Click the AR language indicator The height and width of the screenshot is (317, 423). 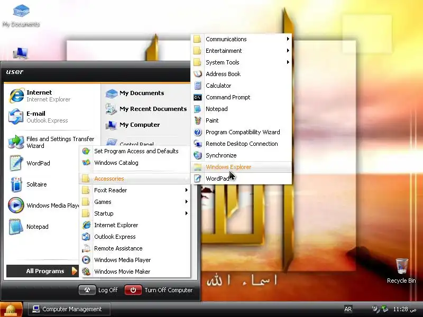pos(348,309)
